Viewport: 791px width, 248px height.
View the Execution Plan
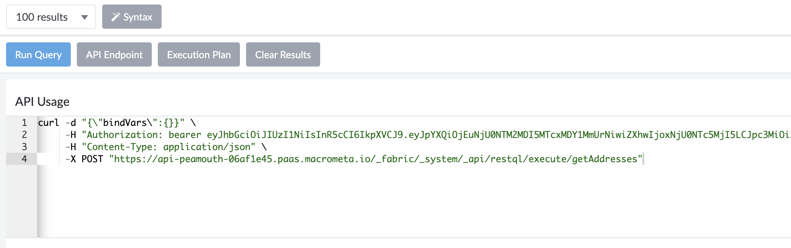tap(198, 54)
